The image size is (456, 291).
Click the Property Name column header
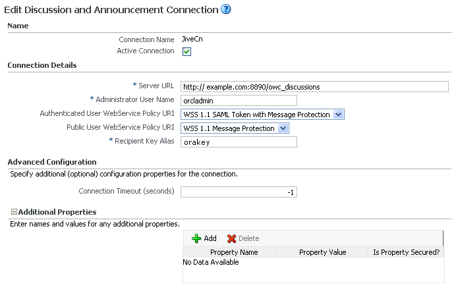click(x=234, y=252)
